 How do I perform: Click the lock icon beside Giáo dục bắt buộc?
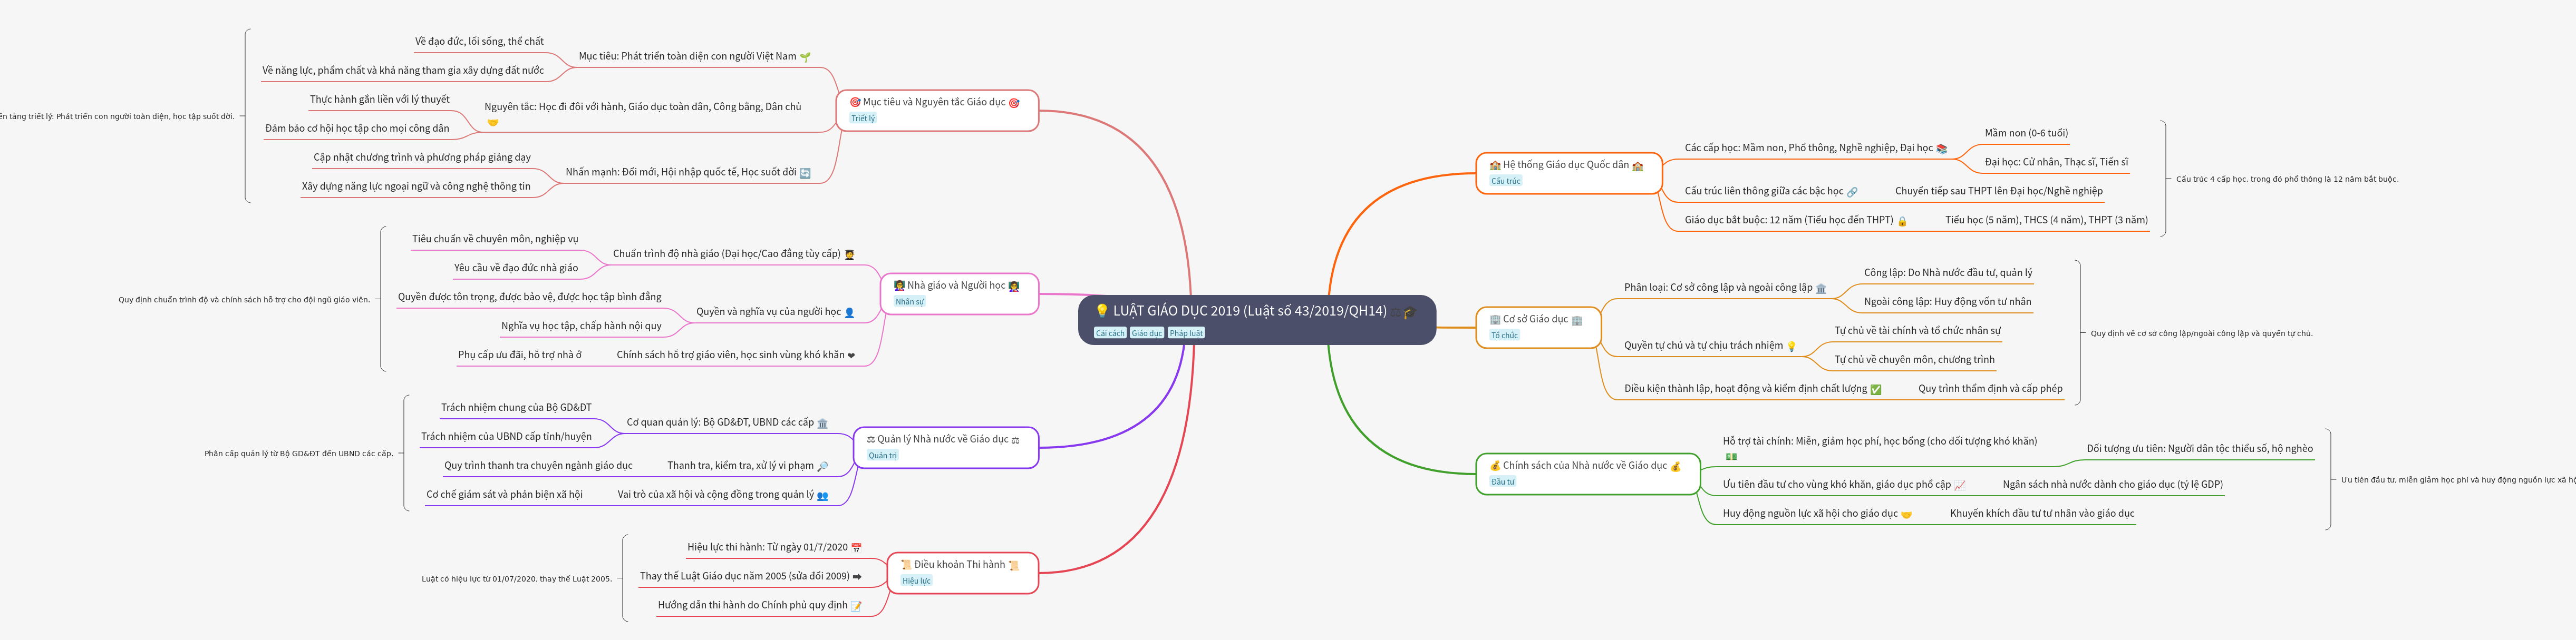pos(1902,222)
